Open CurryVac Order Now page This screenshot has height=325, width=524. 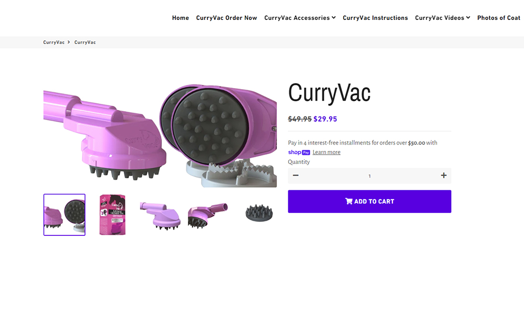pos(226,18)
